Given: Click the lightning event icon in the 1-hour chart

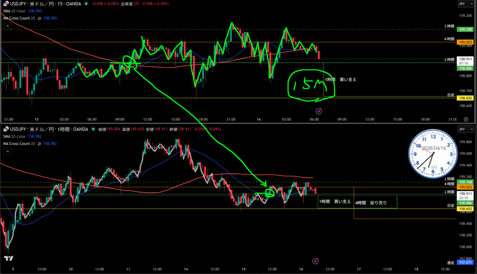Looking at the screenshot, I should 315,261.
